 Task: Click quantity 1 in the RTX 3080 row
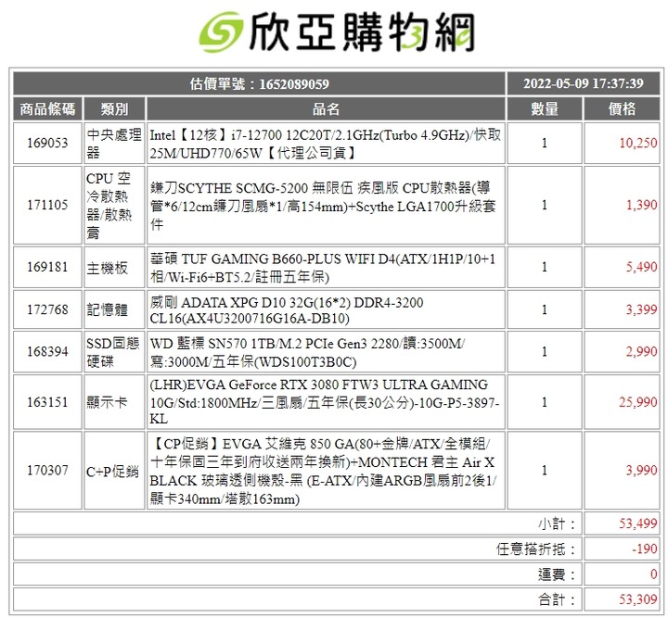point(545,402)
